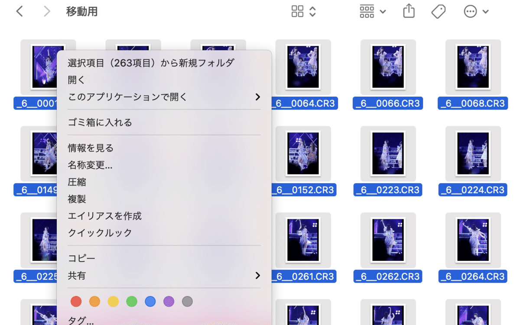Image resolution: width=520 pixels, height=325 pixels.
Task: Select thumbnail of _6__0066.CR3
Action: pyautogui.click(x=388, y=67)
